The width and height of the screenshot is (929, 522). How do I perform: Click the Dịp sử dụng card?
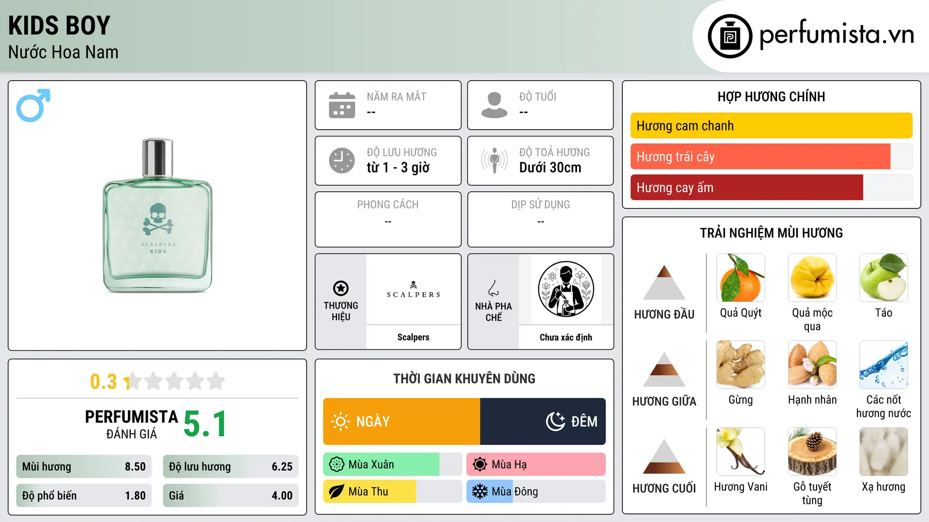540,219
